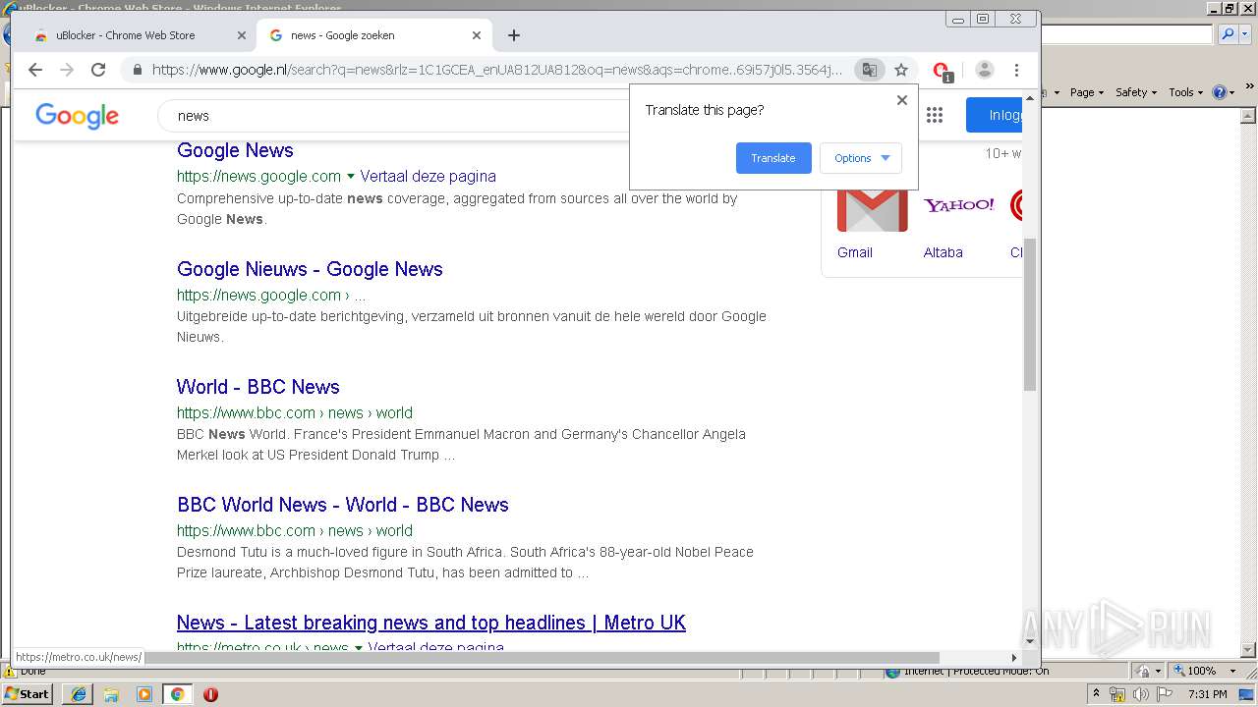The width and height of the screenshot is (1258, 707).
Task: Click the taskbar clock 7:31 PM
Action: (1208, 694)
